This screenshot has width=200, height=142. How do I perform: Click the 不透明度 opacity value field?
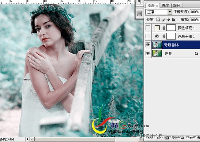click(x=195, y=12)
